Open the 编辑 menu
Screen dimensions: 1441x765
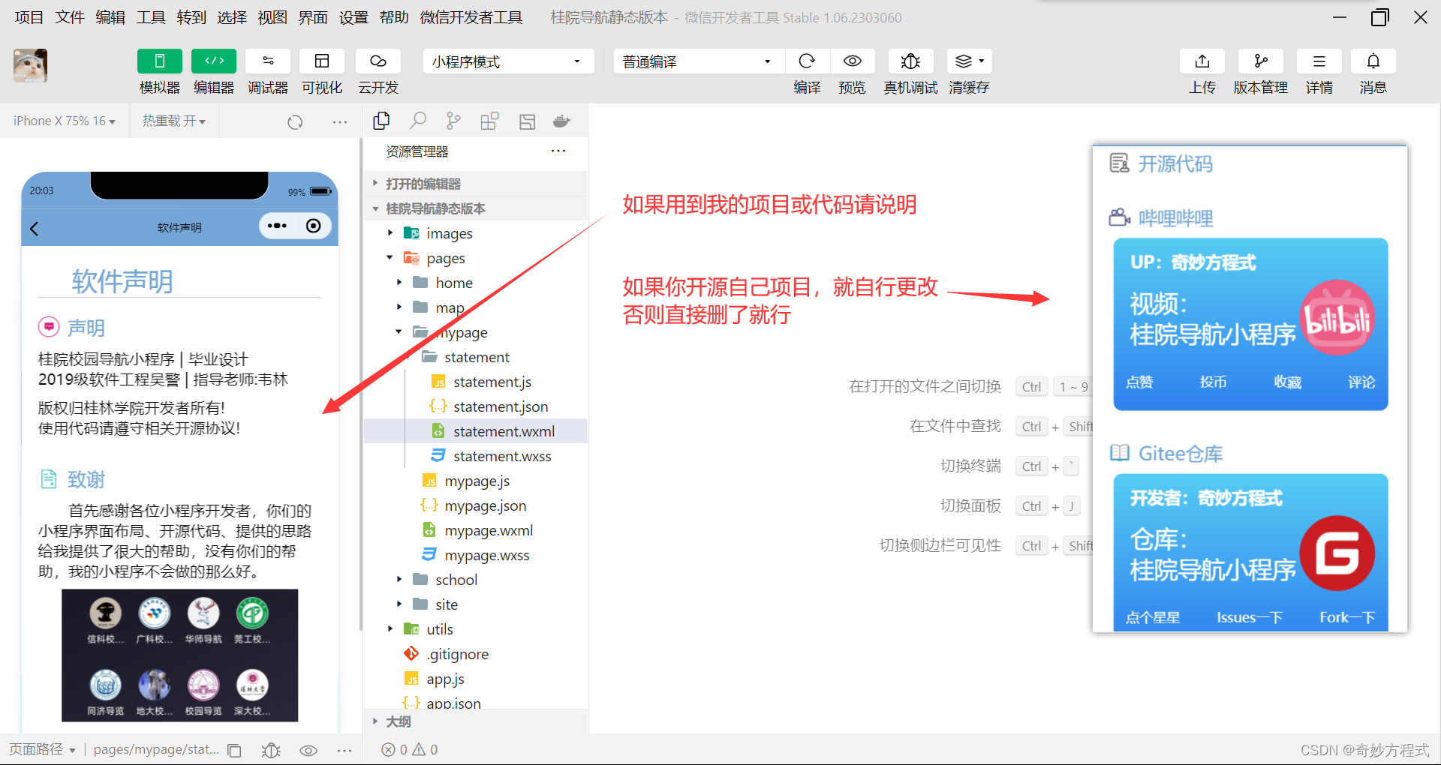[110, 17]
